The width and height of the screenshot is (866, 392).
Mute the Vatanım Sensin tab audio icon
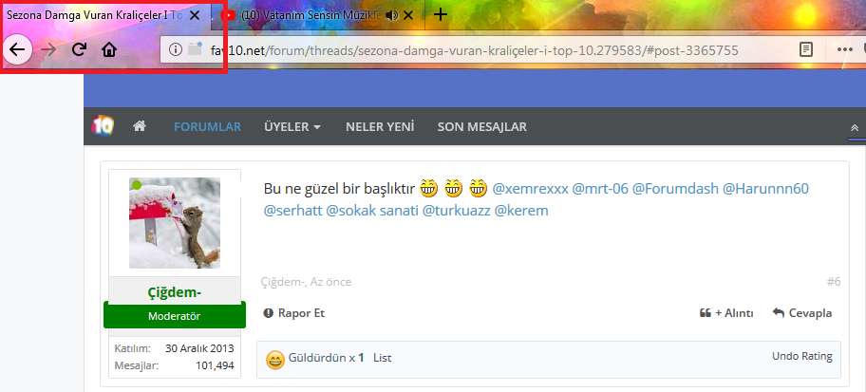point(390,15)
